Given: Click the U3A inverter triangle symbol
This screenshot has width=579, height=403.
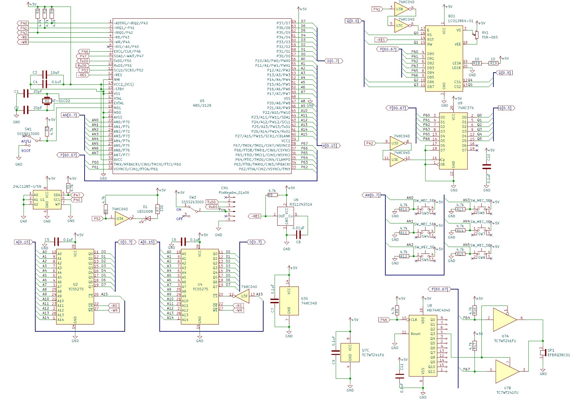Looking at the screenshot, I should (121, 219).
